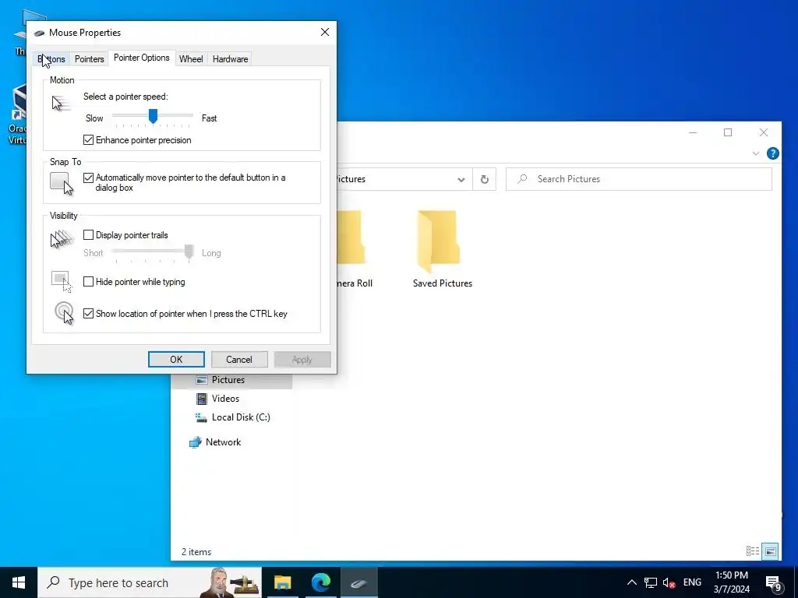Image resolution: width=798 pixels, height=598 pixels.
Task: Launch Microsoft Edge from the taskbar
Action: (320, 582)
